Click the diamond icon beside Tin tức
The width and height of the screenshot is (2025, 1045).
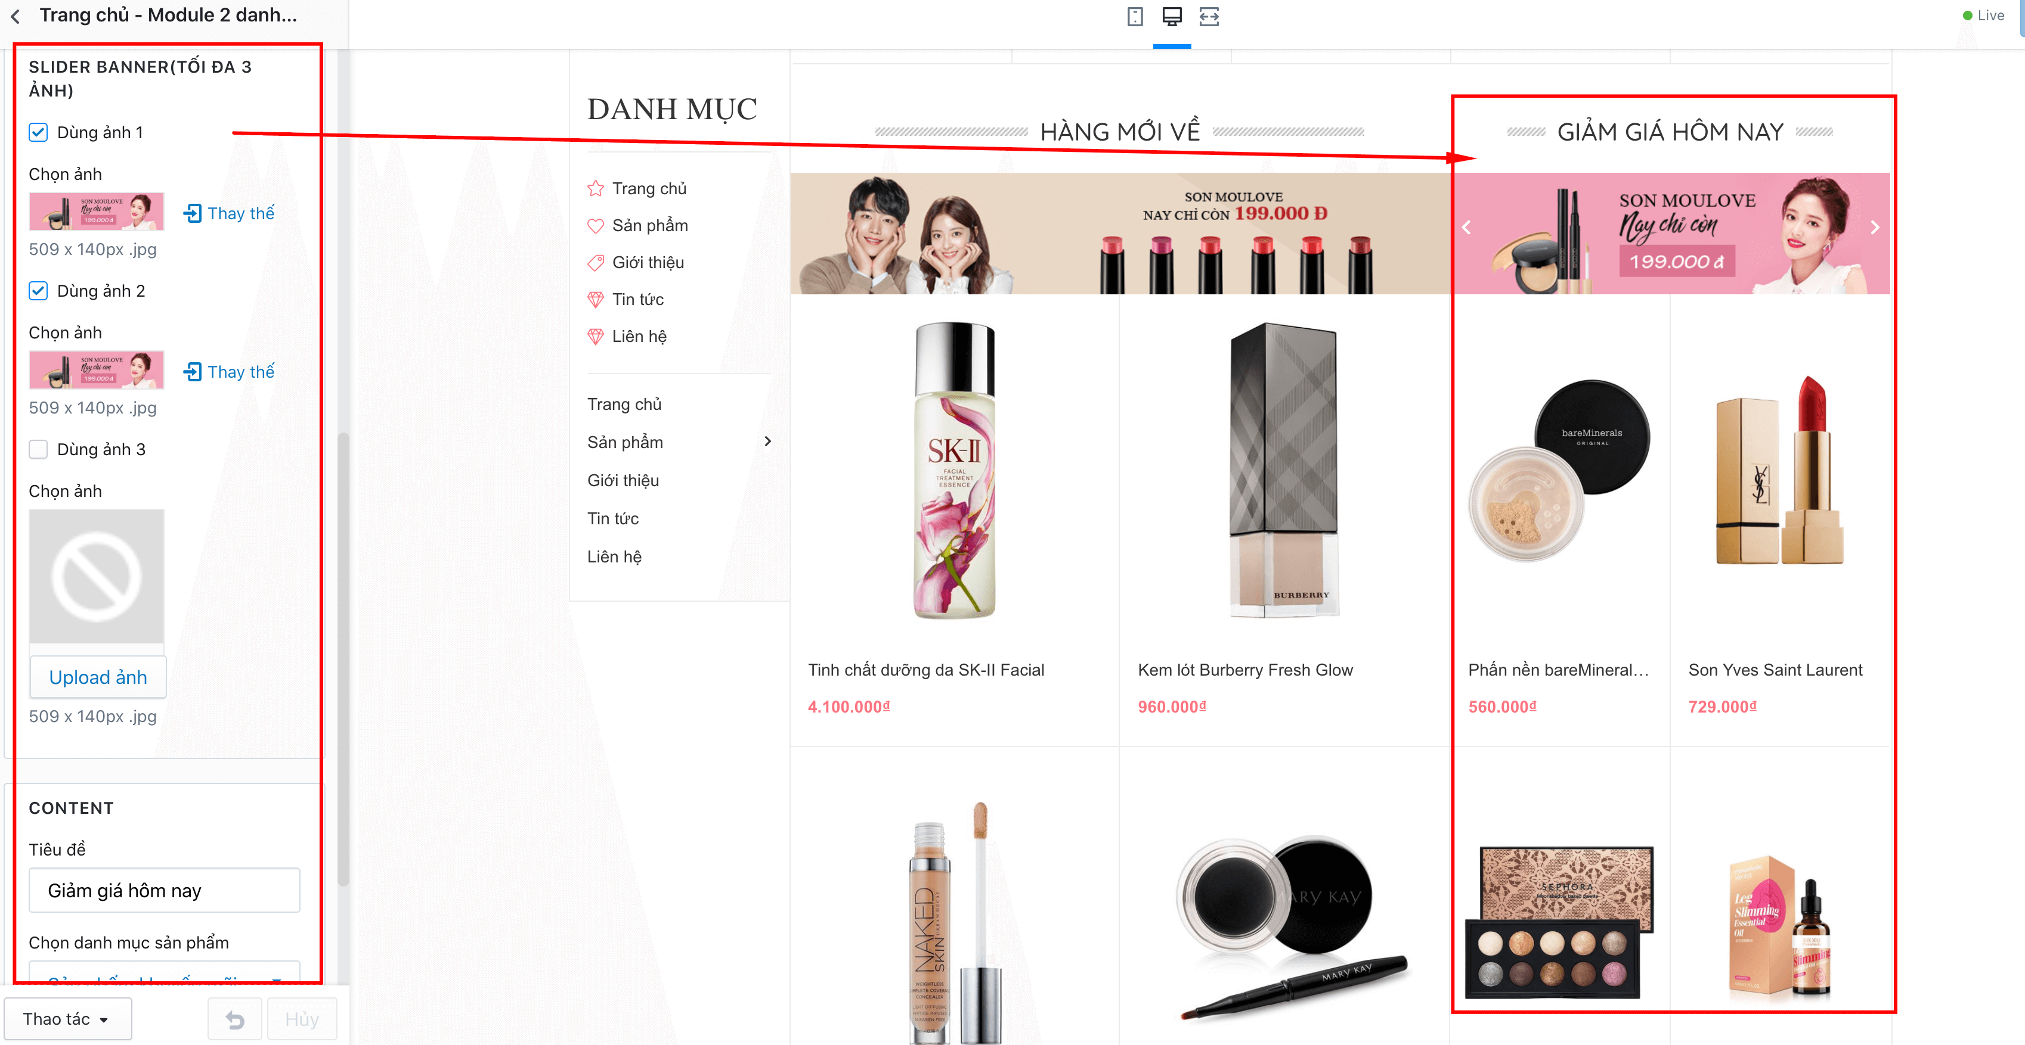click(596, 299)
